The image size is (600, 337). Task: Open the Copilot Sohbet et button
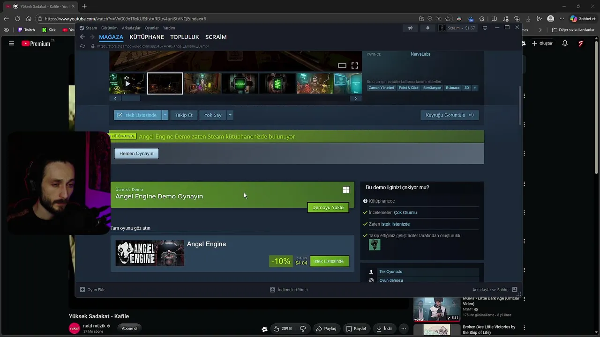coord(583,19)
